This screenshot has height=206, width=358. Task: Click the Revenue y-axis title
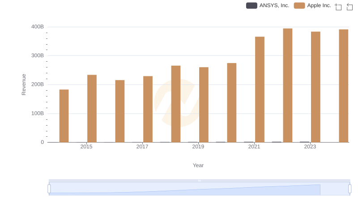24,84
